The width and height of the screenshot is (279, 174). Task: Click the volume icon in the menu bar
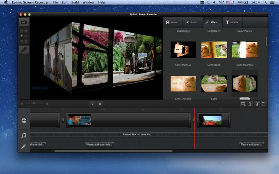214,2
